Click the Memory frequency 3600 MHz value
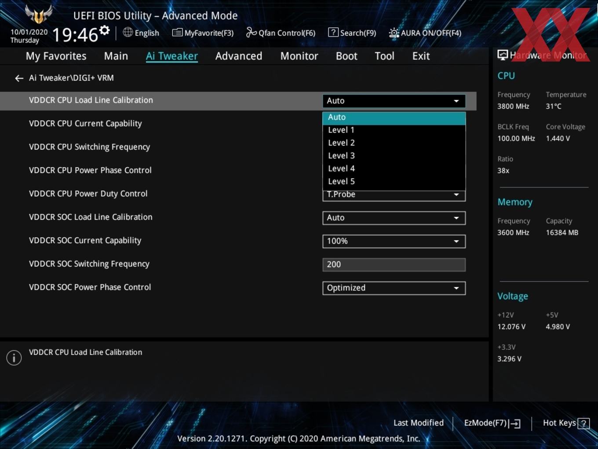 (x=513, y=232)
